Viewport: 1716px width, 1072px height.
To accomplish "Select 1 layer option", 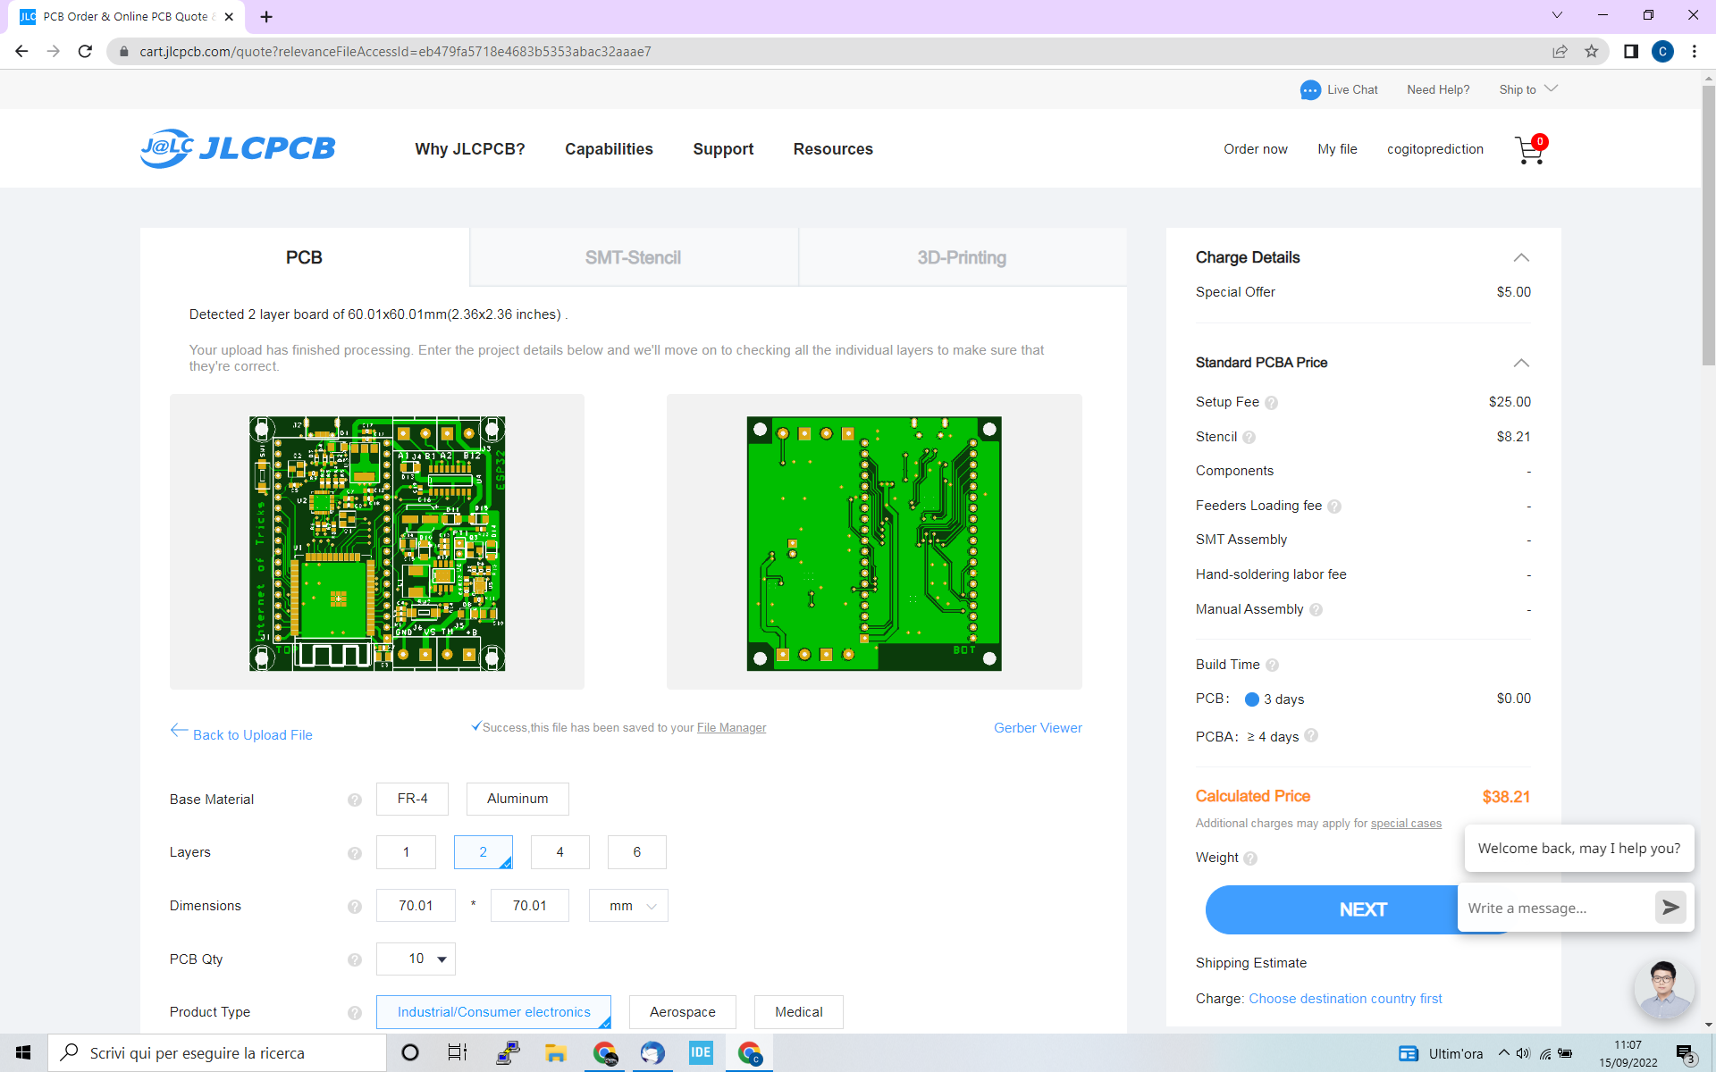I will click(405, 851).
